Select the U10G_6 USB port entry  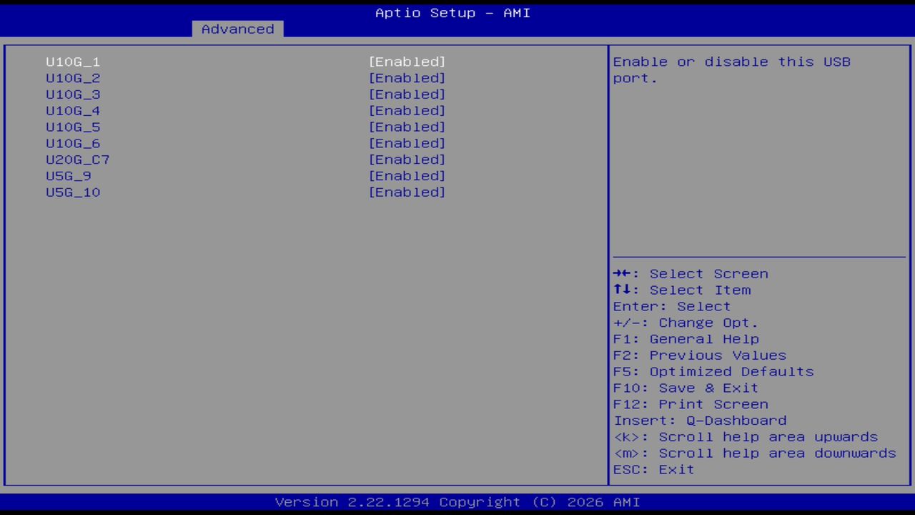tap(72, 143)
